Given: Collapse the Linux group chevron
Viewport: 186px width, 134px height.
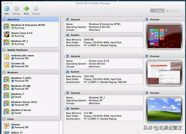Looking at the screenshot, I should coord(4,119).
